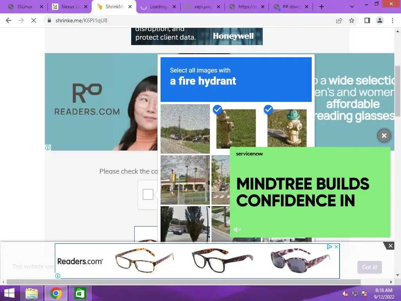
Task: Close the ad with round X button
Action: click(x=384, y=136)
